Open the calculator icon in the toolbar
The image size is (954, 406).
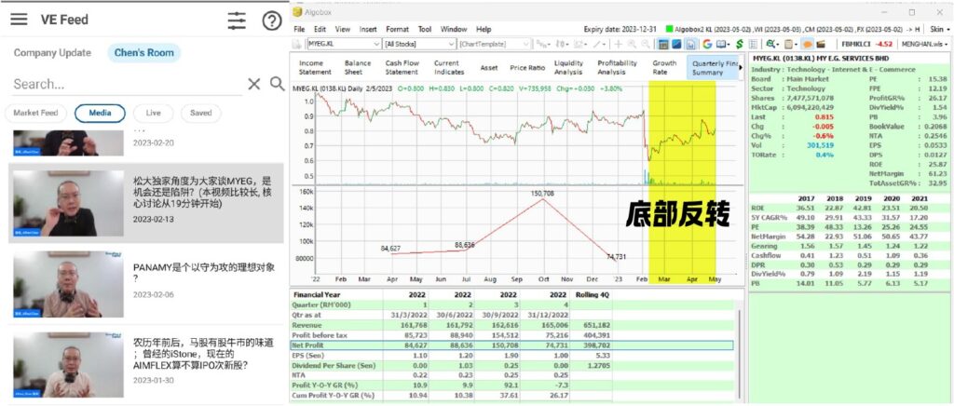663,45
